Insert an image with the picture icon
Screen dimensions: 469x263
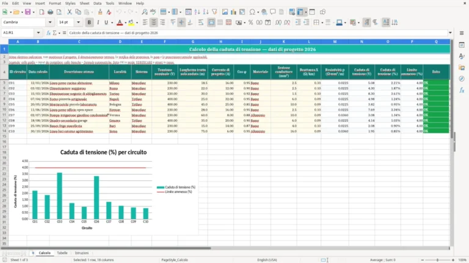click(x=225, y=12)
